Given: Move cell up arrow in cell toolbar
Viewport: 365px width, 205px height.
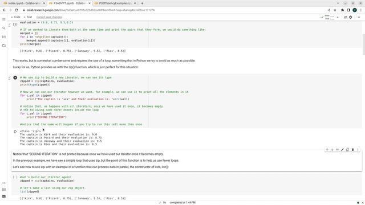Looking at the screenshot, I should pos(327,150).
